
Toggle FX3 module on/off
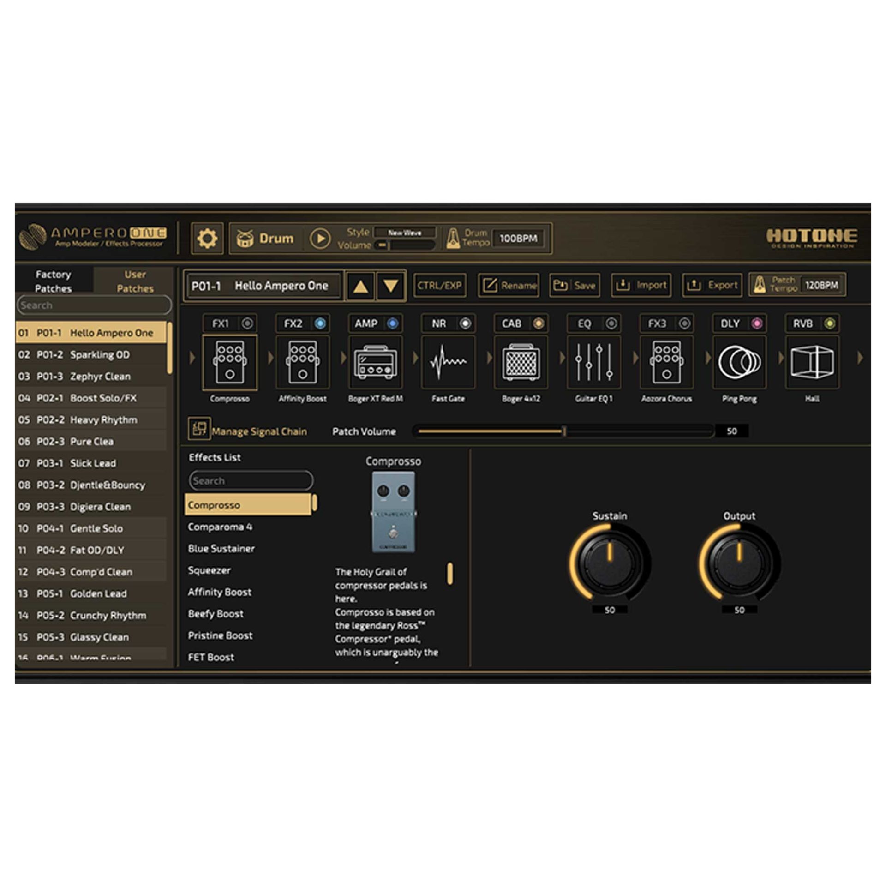coord(684,323)
